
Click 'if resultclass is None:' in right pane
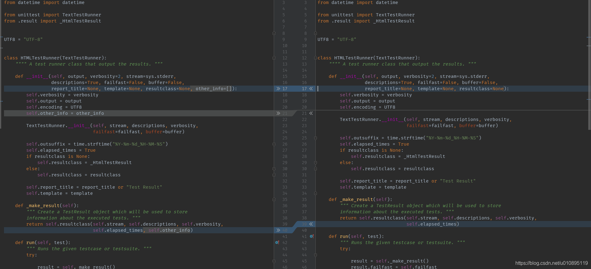coord(372,150)
